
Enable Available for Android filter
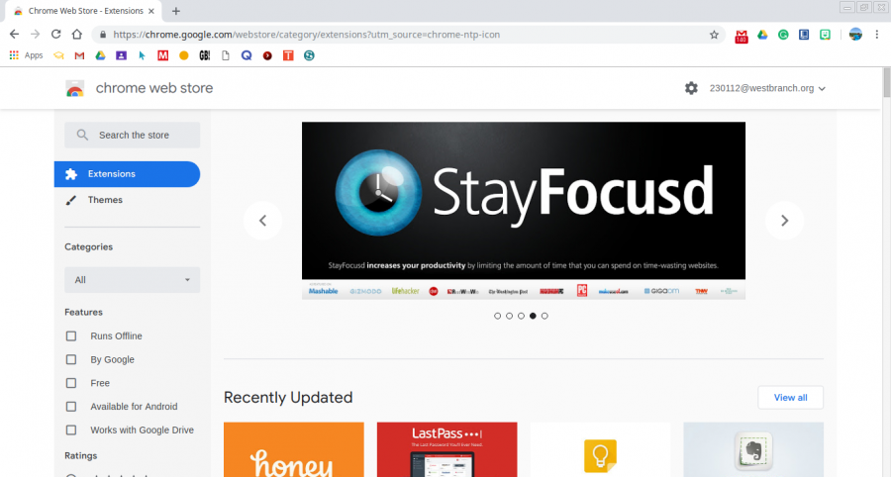click(x=71, y=407)
